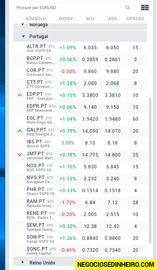The width and height of the screenshot is (157, 270).
Task: Open the BCP.PT Banco Comercial instrument
Action: (x=80, y=60)
